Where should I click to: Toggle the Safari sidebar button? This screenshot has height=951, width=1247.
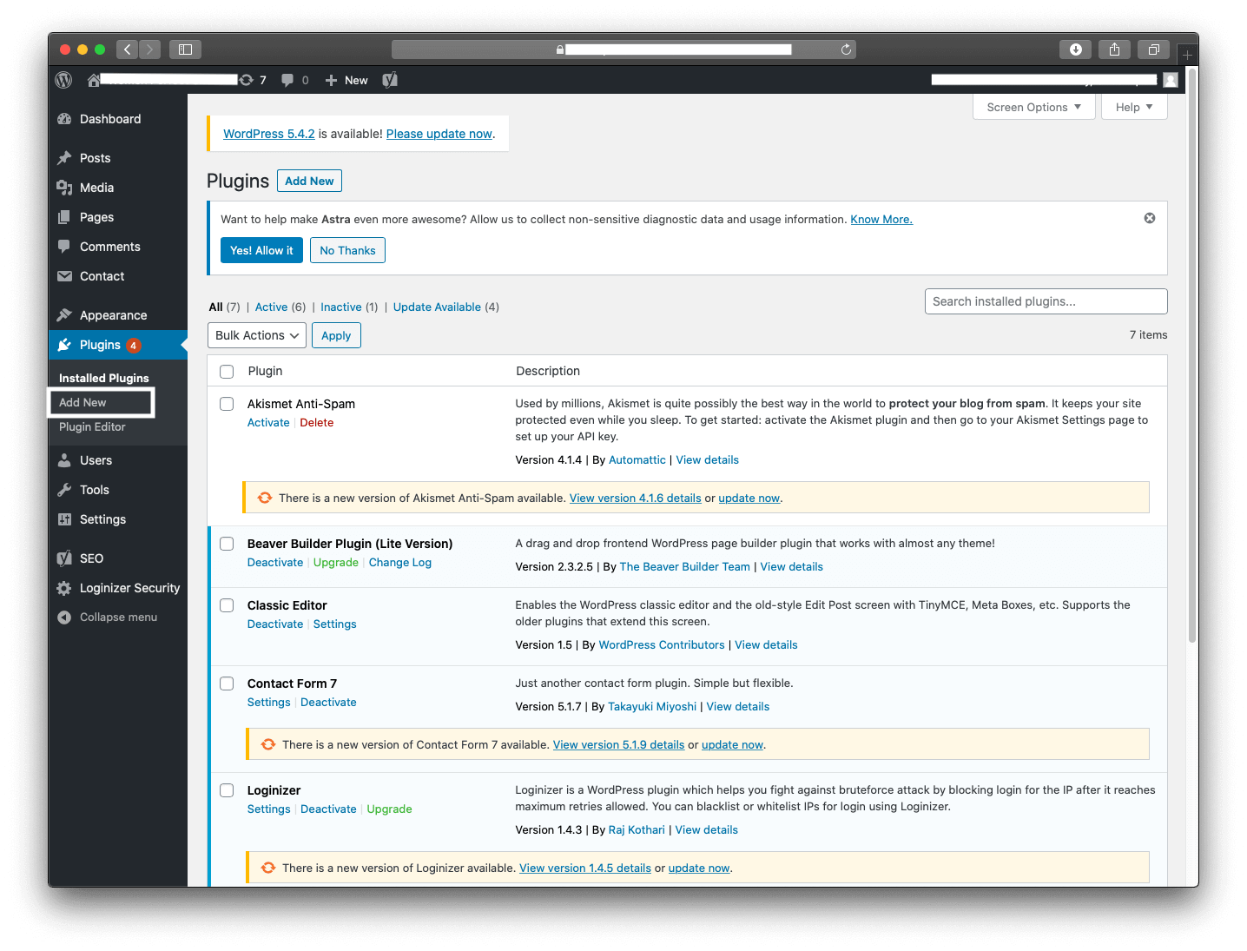(185, 50)
